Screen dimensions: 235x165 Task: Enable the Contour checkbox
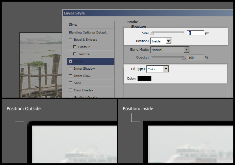pyautogui.click(x=75, y=47)
